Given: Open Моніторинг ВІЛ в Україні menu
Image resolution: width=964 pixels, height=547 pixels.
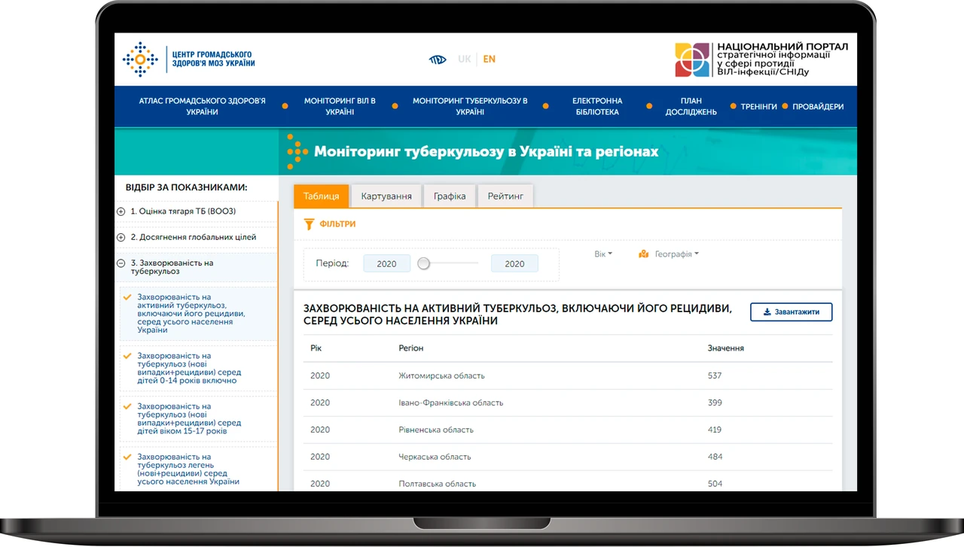Looking at the screenshot, I should coord(340,106).
